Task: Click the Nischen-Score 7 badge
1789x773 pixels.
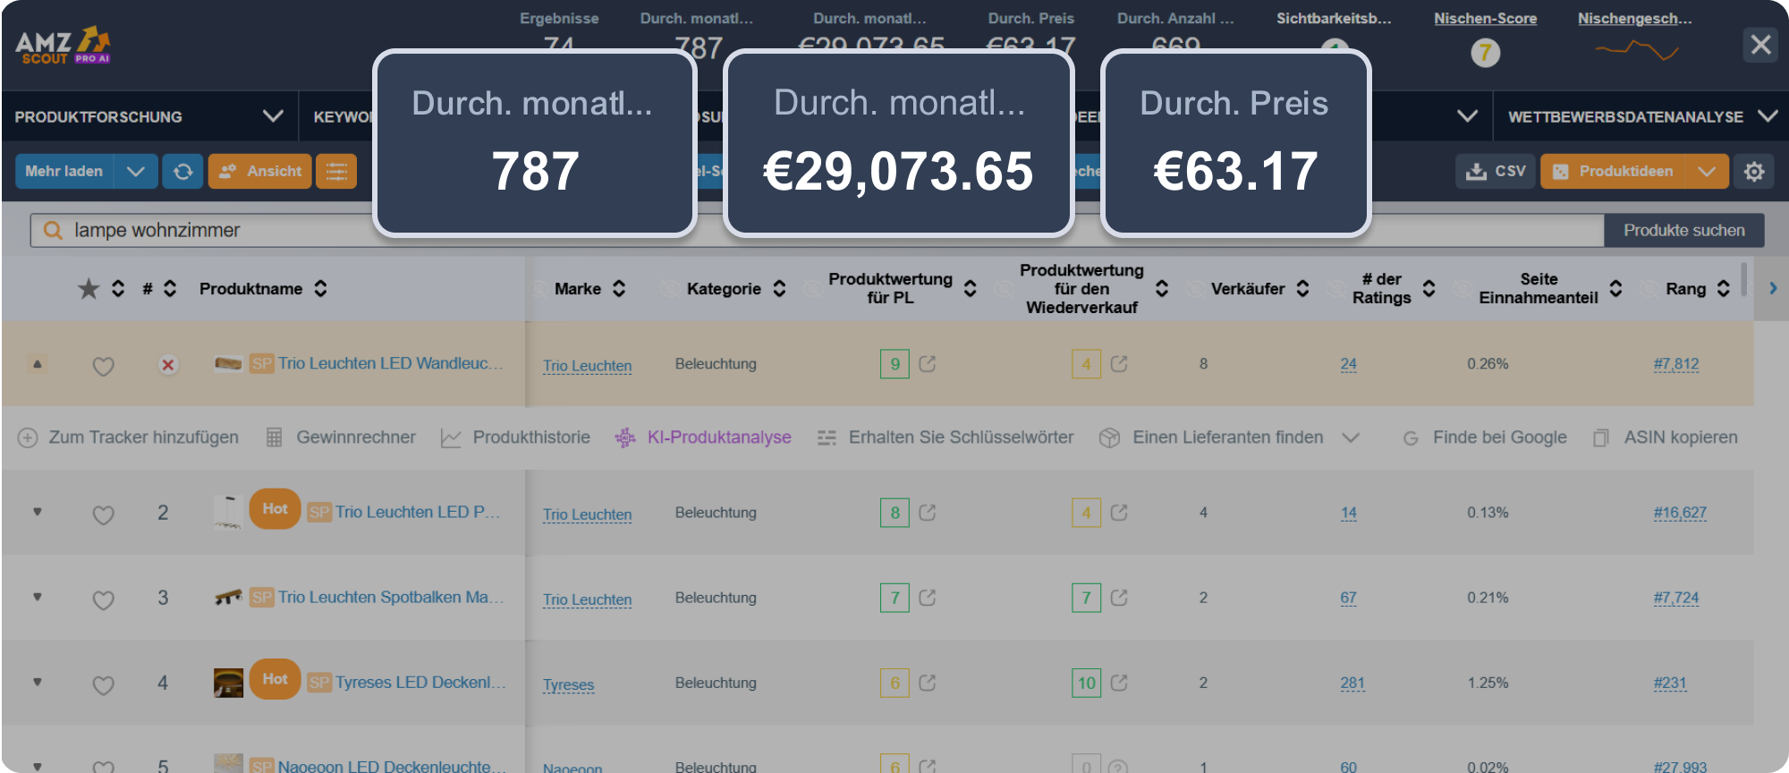Action: [1485, 53]
